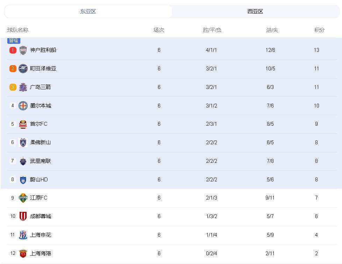
Task: Click the rank 3 badge
Action: coord(13,87)
